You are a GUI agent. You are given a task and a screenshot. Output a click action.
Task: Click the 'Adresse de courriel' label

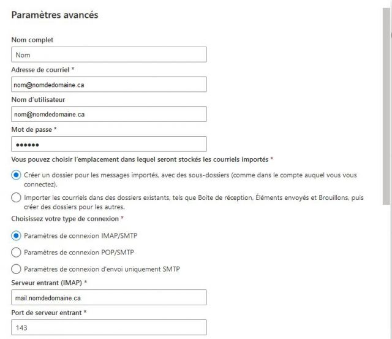click(40, 70)
